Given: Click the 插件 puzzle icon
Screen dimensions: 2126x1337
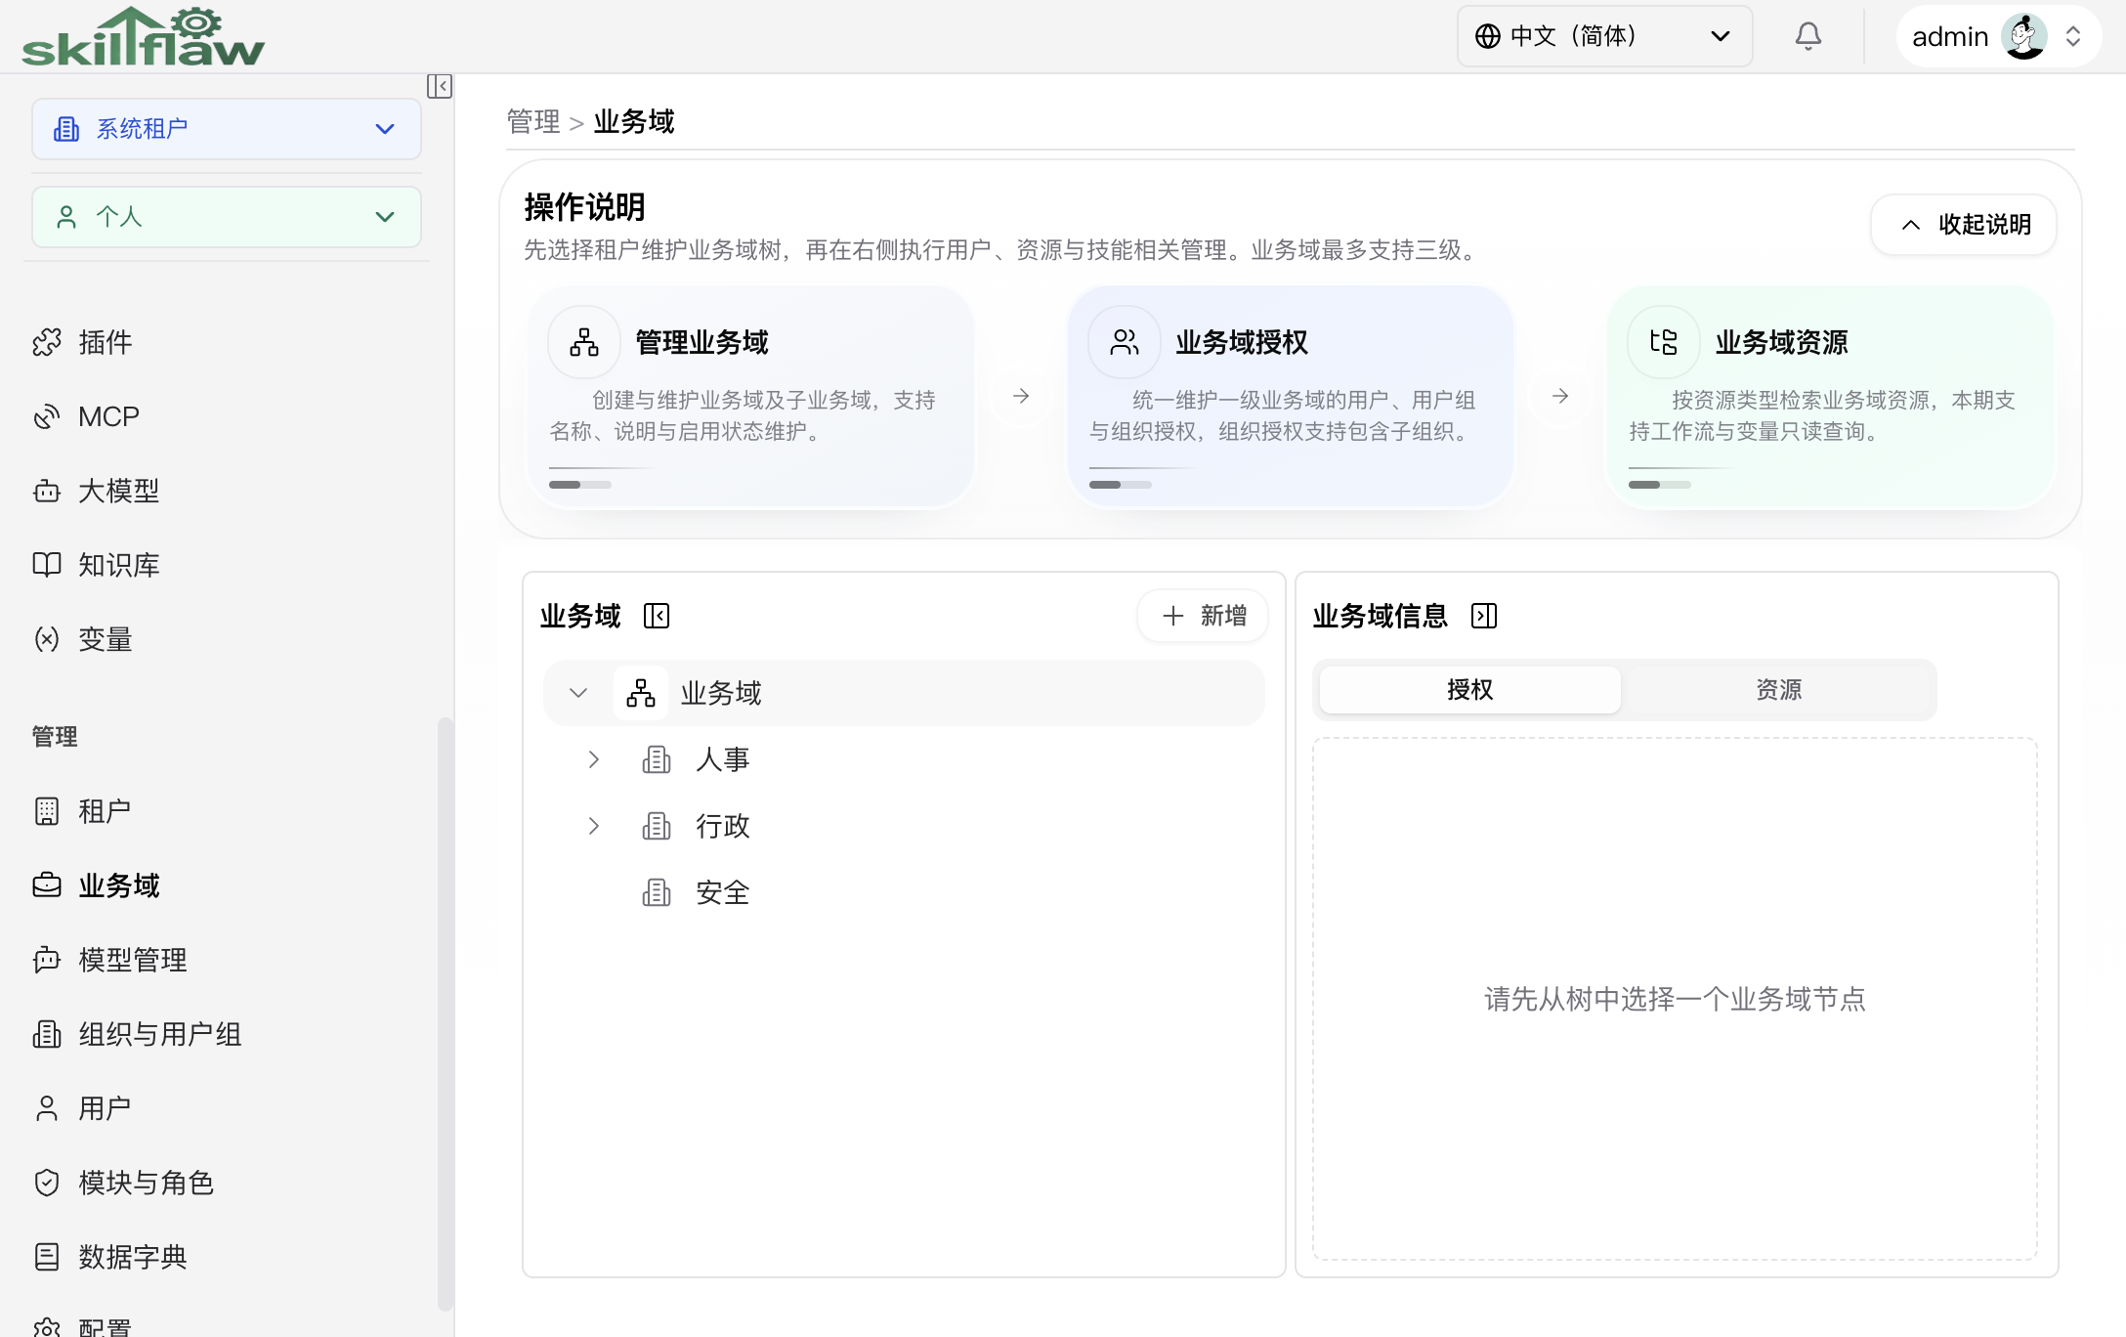Looking at the screenshot, I should click(47, 342).
